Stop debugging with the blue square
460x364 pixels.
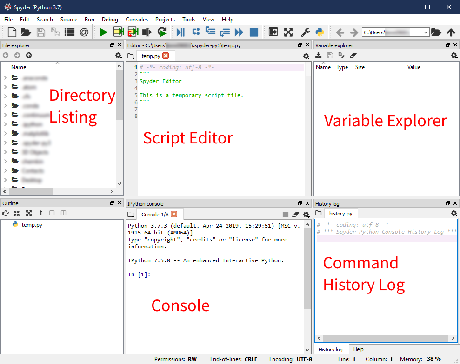coord(254,32)
